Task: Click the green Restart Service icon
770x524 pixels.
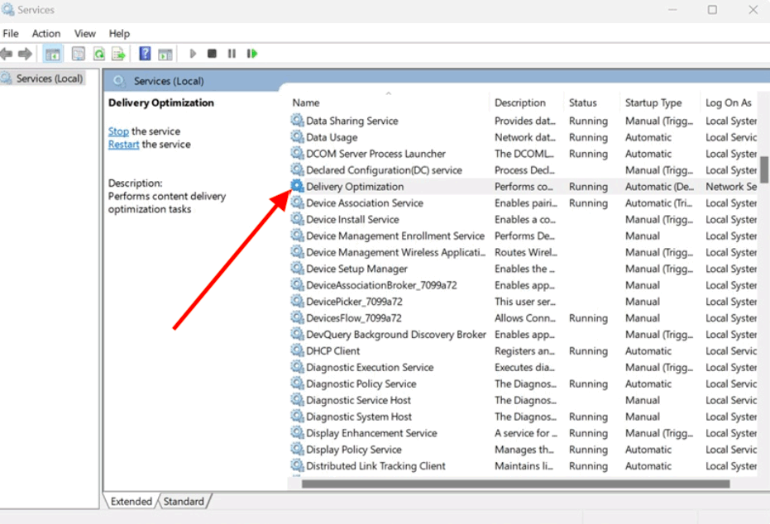Action: coord(251,54)
